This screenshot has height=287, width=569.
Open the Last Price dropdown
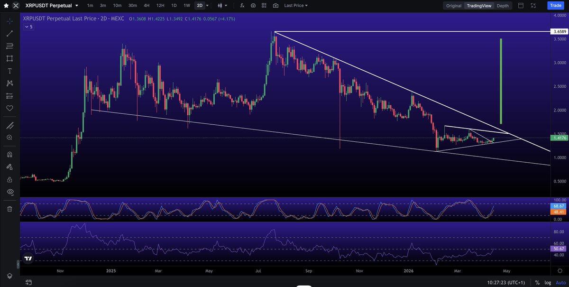pyautogui.click(x=296, y=6)
